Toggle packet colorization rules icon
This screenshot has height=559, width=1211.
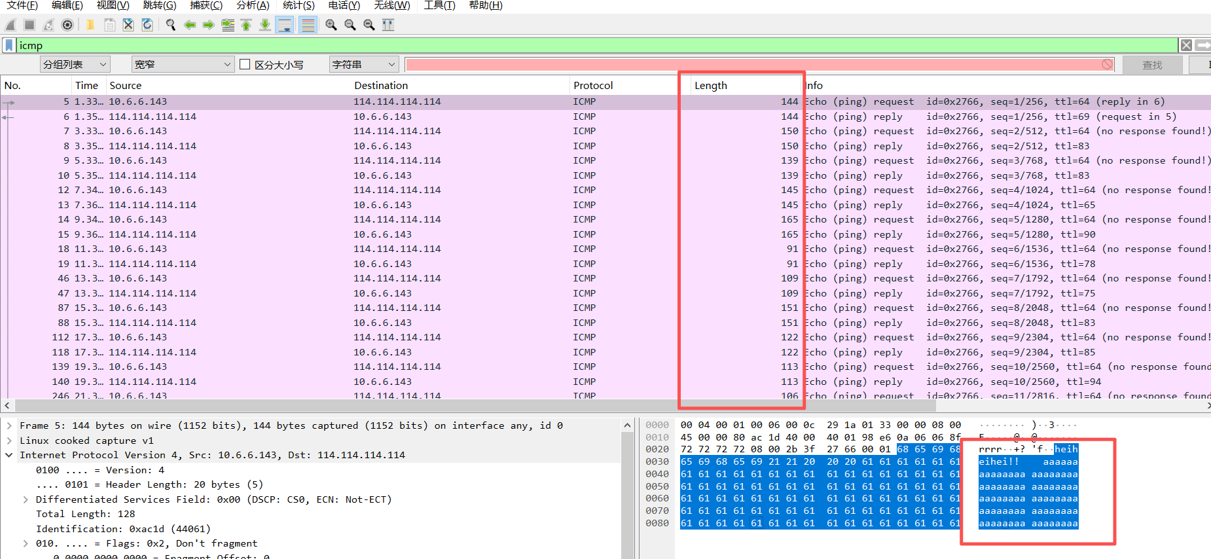(x=308, y=25)
